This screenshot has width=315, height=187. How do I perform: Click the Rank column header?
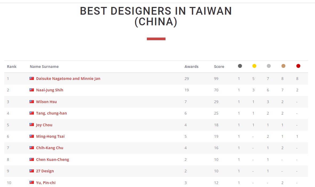click(12, 67)
